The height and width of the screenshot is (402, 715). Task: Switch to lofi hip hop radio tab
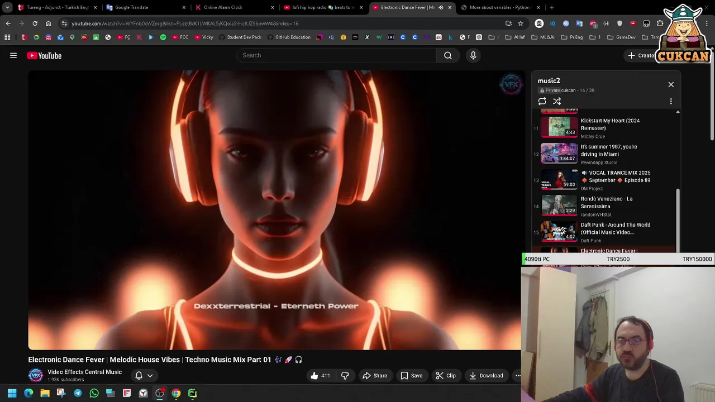pos(323,7)
